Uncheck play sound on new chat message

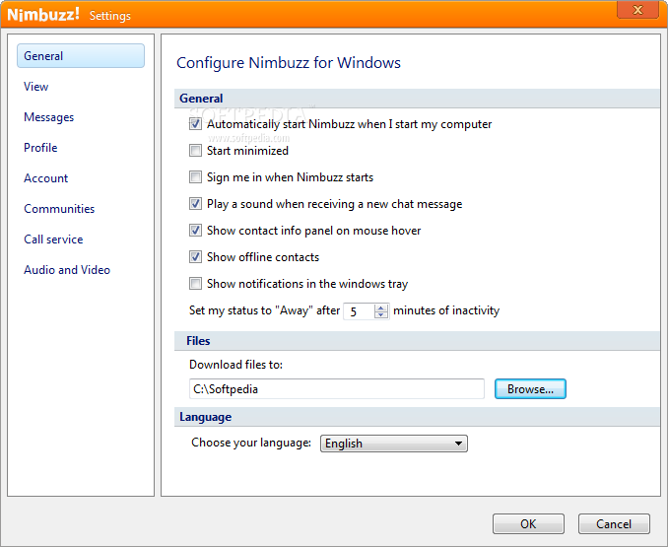click(195, 204)
